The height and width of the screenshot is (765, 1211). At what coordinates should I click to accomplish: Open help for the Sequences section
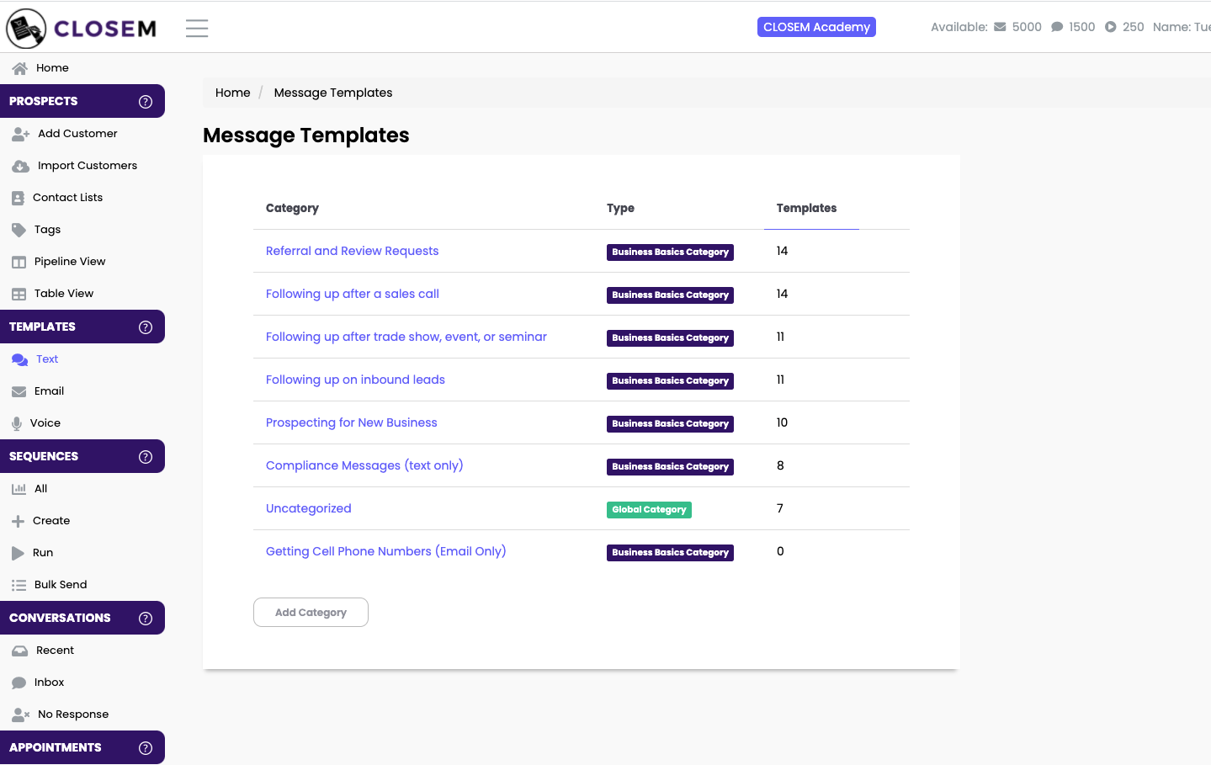click(146, 456)
